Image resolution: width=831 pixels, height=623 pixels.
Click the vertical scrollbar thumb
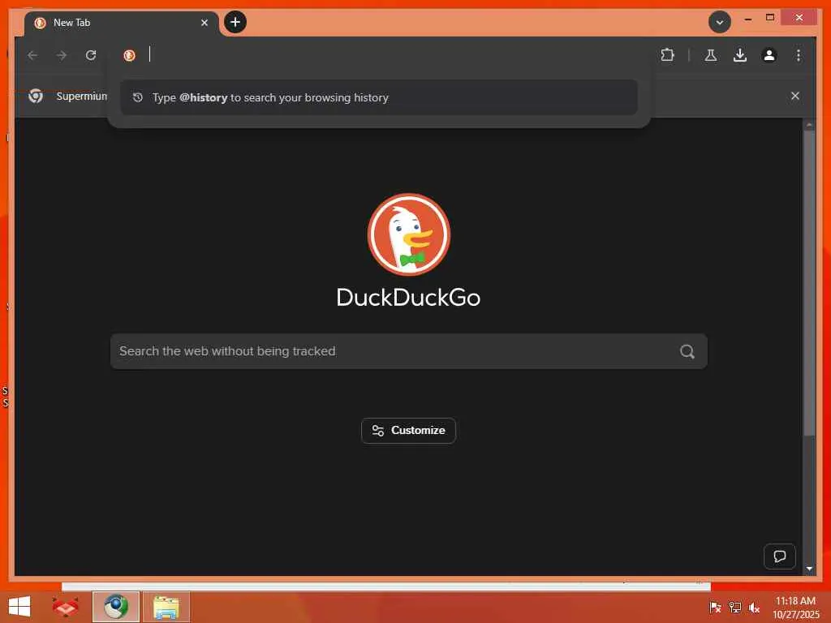(809, 283)
